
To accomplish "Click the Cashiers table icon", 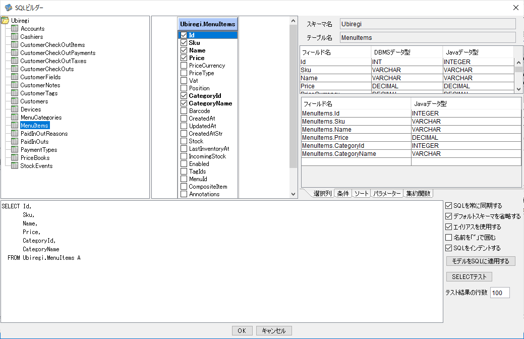I will (15, 36).
